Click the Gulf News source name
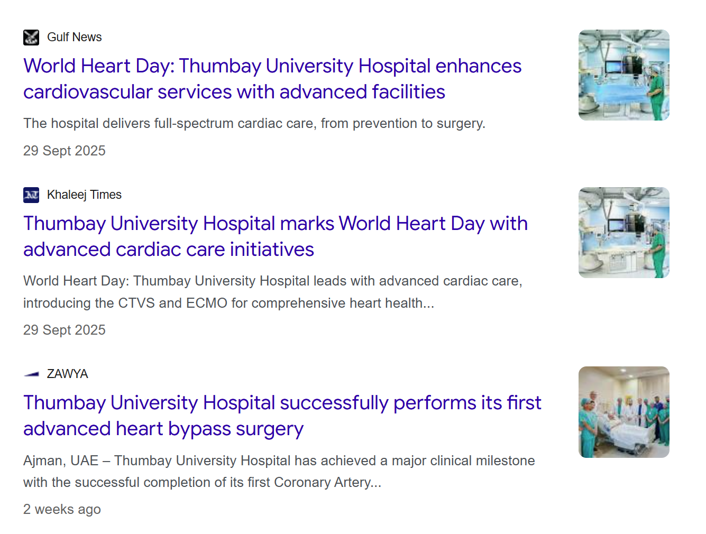 pos(74,38)
